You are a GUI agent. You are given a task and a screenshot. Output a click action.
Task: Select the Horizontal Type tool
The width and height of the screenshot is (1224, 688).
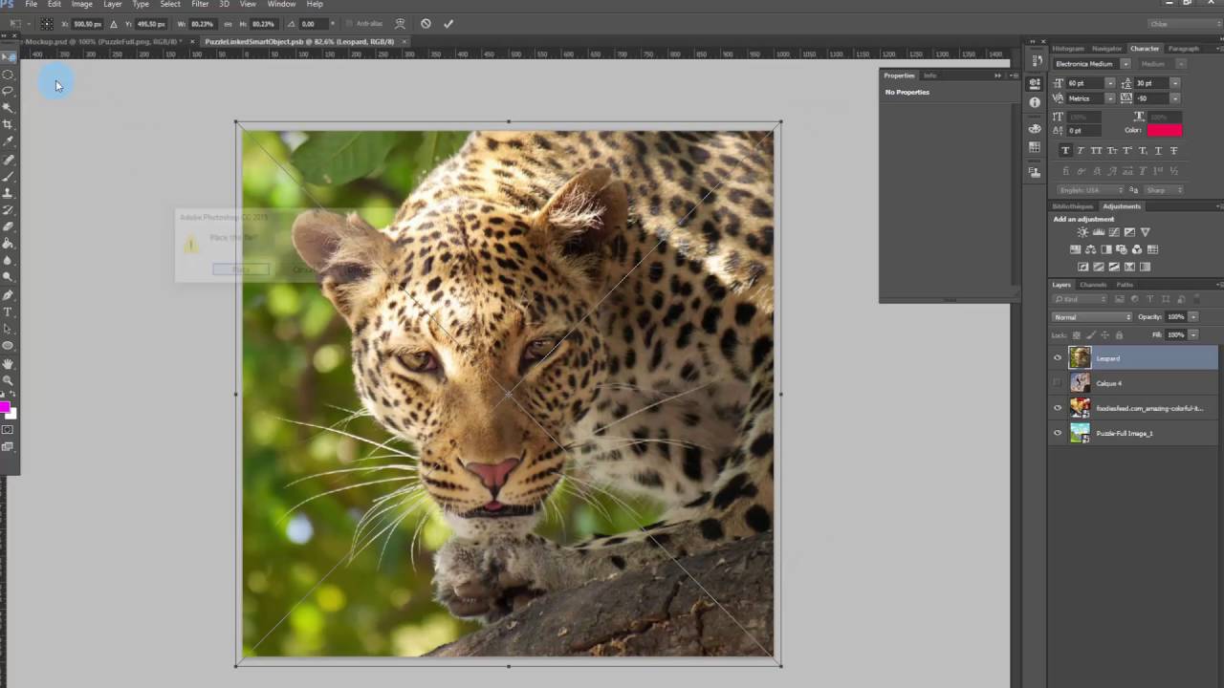pyautogui.click(x=8, y=312)
